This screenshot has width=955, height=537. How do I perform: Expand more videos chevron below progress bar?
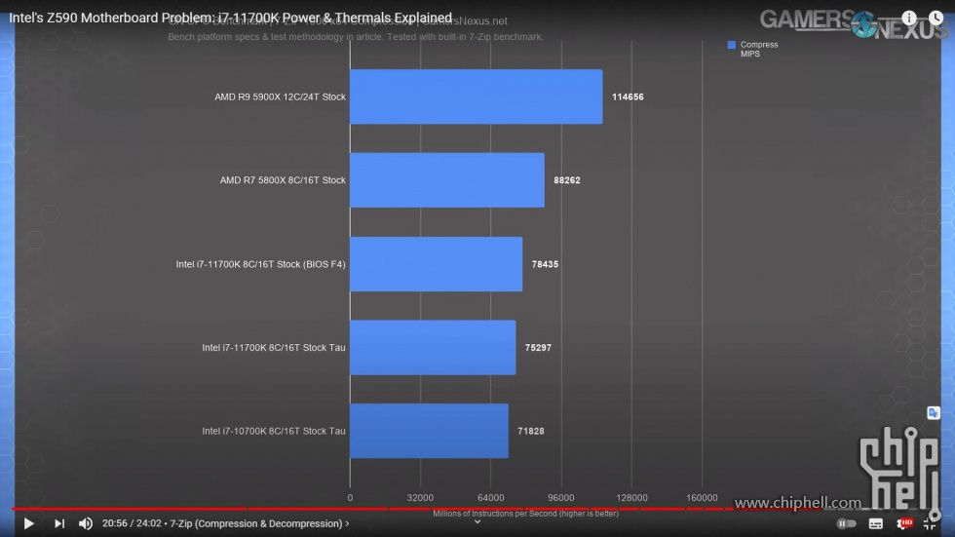[x=477, y=521]
